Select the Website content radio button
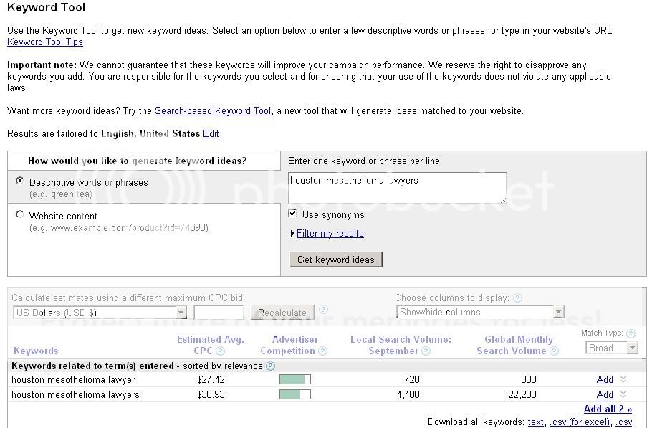This screenshot has height=428, width=647. tap(19, 214)
